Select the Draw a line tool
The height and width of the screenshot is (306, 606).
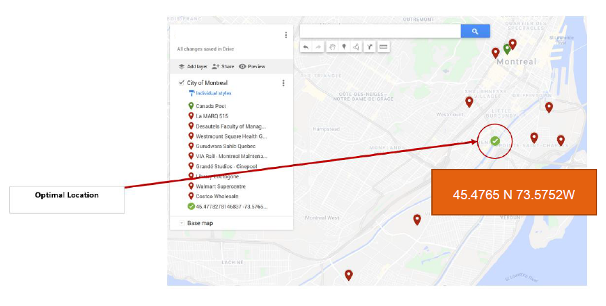pos(356,47)
